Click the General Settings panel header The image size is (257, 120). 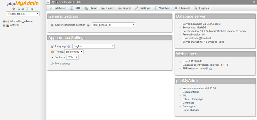point(109,16)
